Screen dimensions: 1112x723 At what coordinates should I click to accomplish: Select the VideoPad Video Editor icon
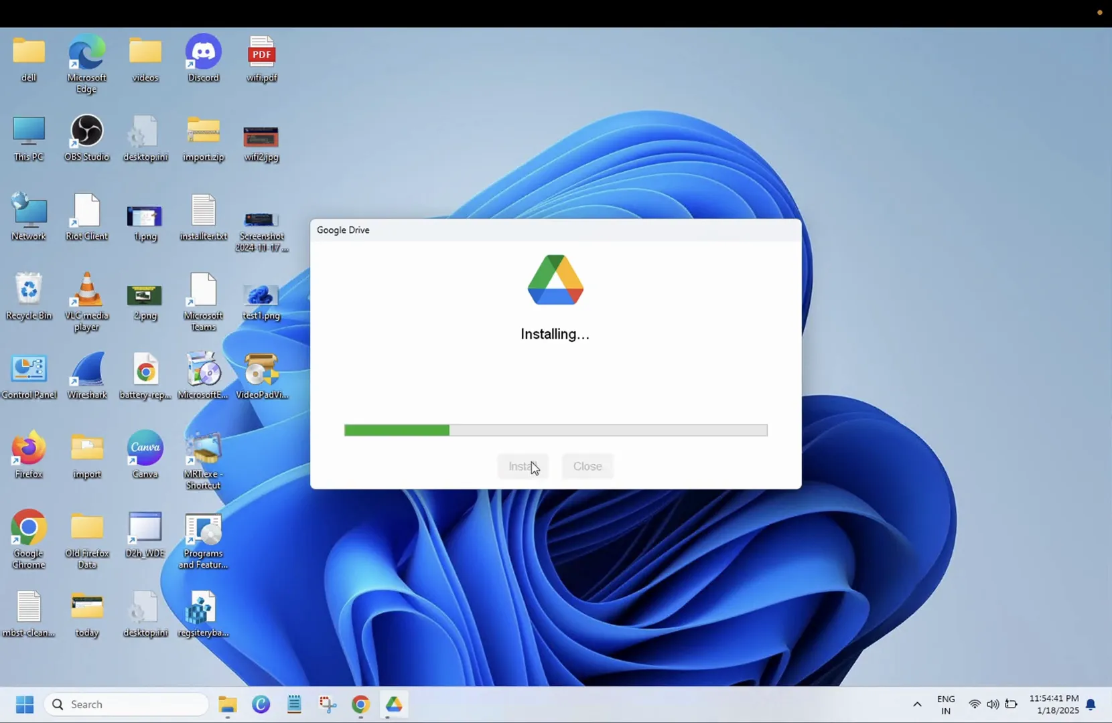pos(262,376)
